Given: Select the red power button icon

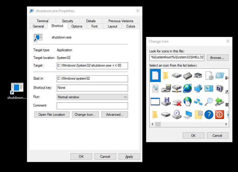Looking at the screenshot, I should (219, 114).
